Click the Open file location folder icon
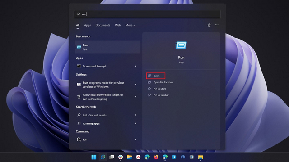 click(x=149, y=82)
